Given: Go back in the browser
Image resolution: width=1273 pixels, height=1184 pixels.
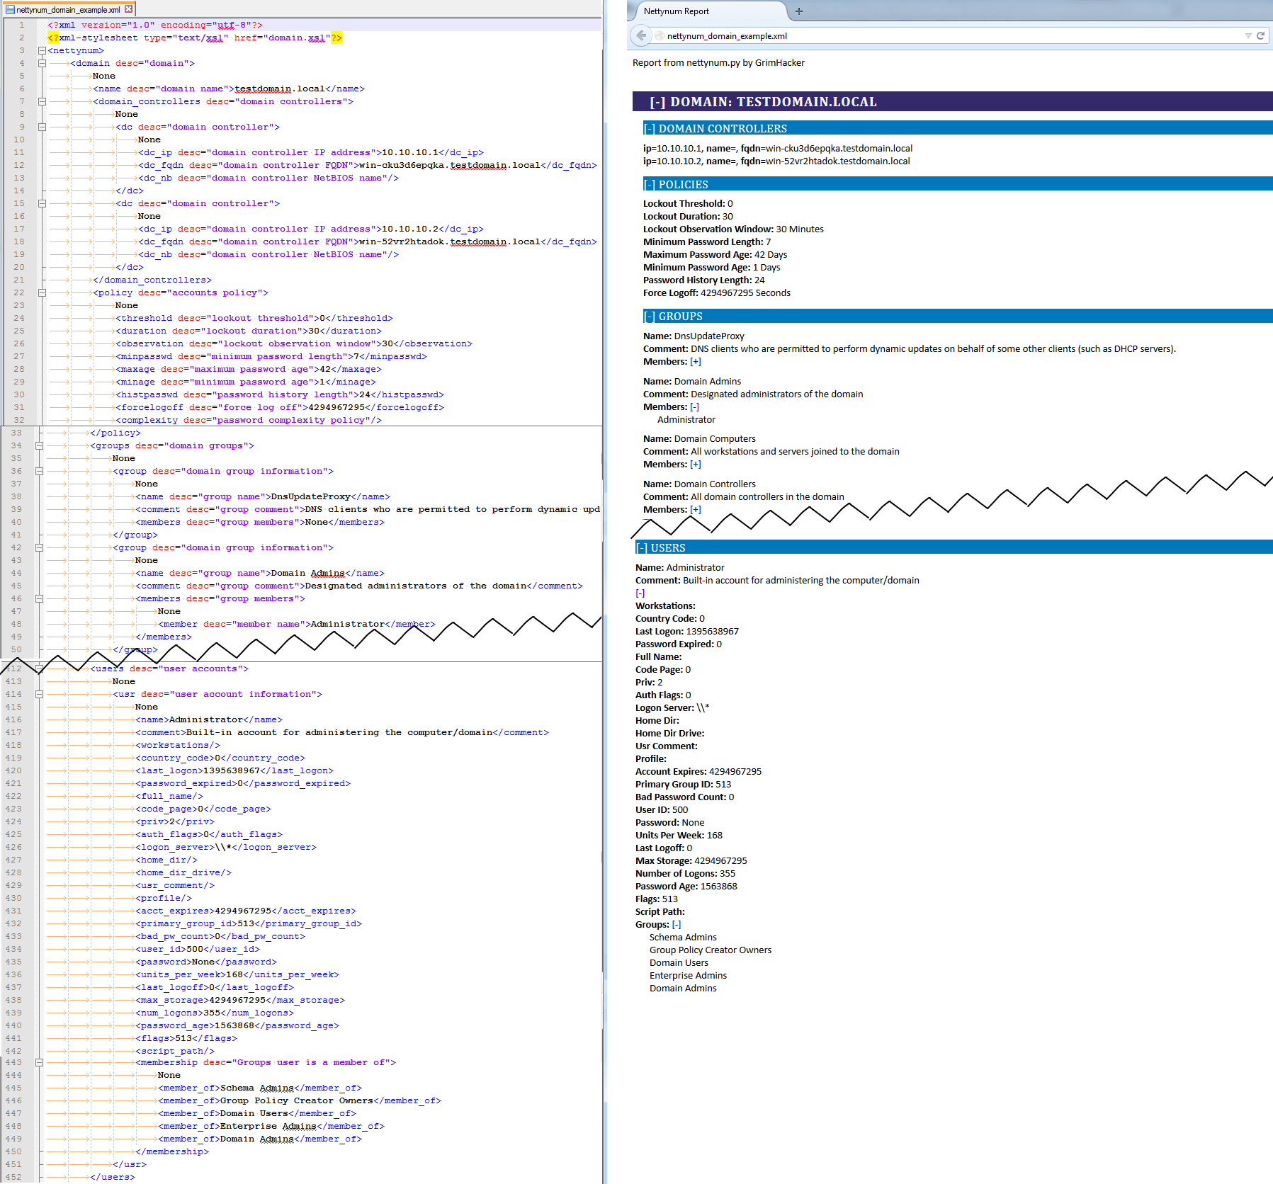Looking at the screenshot, I should (641, 35).
